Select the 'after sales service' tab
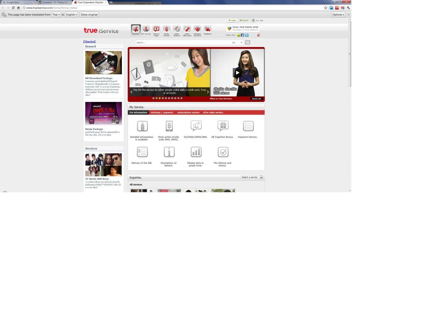448x336 pixels. click(x=213, y=112)
